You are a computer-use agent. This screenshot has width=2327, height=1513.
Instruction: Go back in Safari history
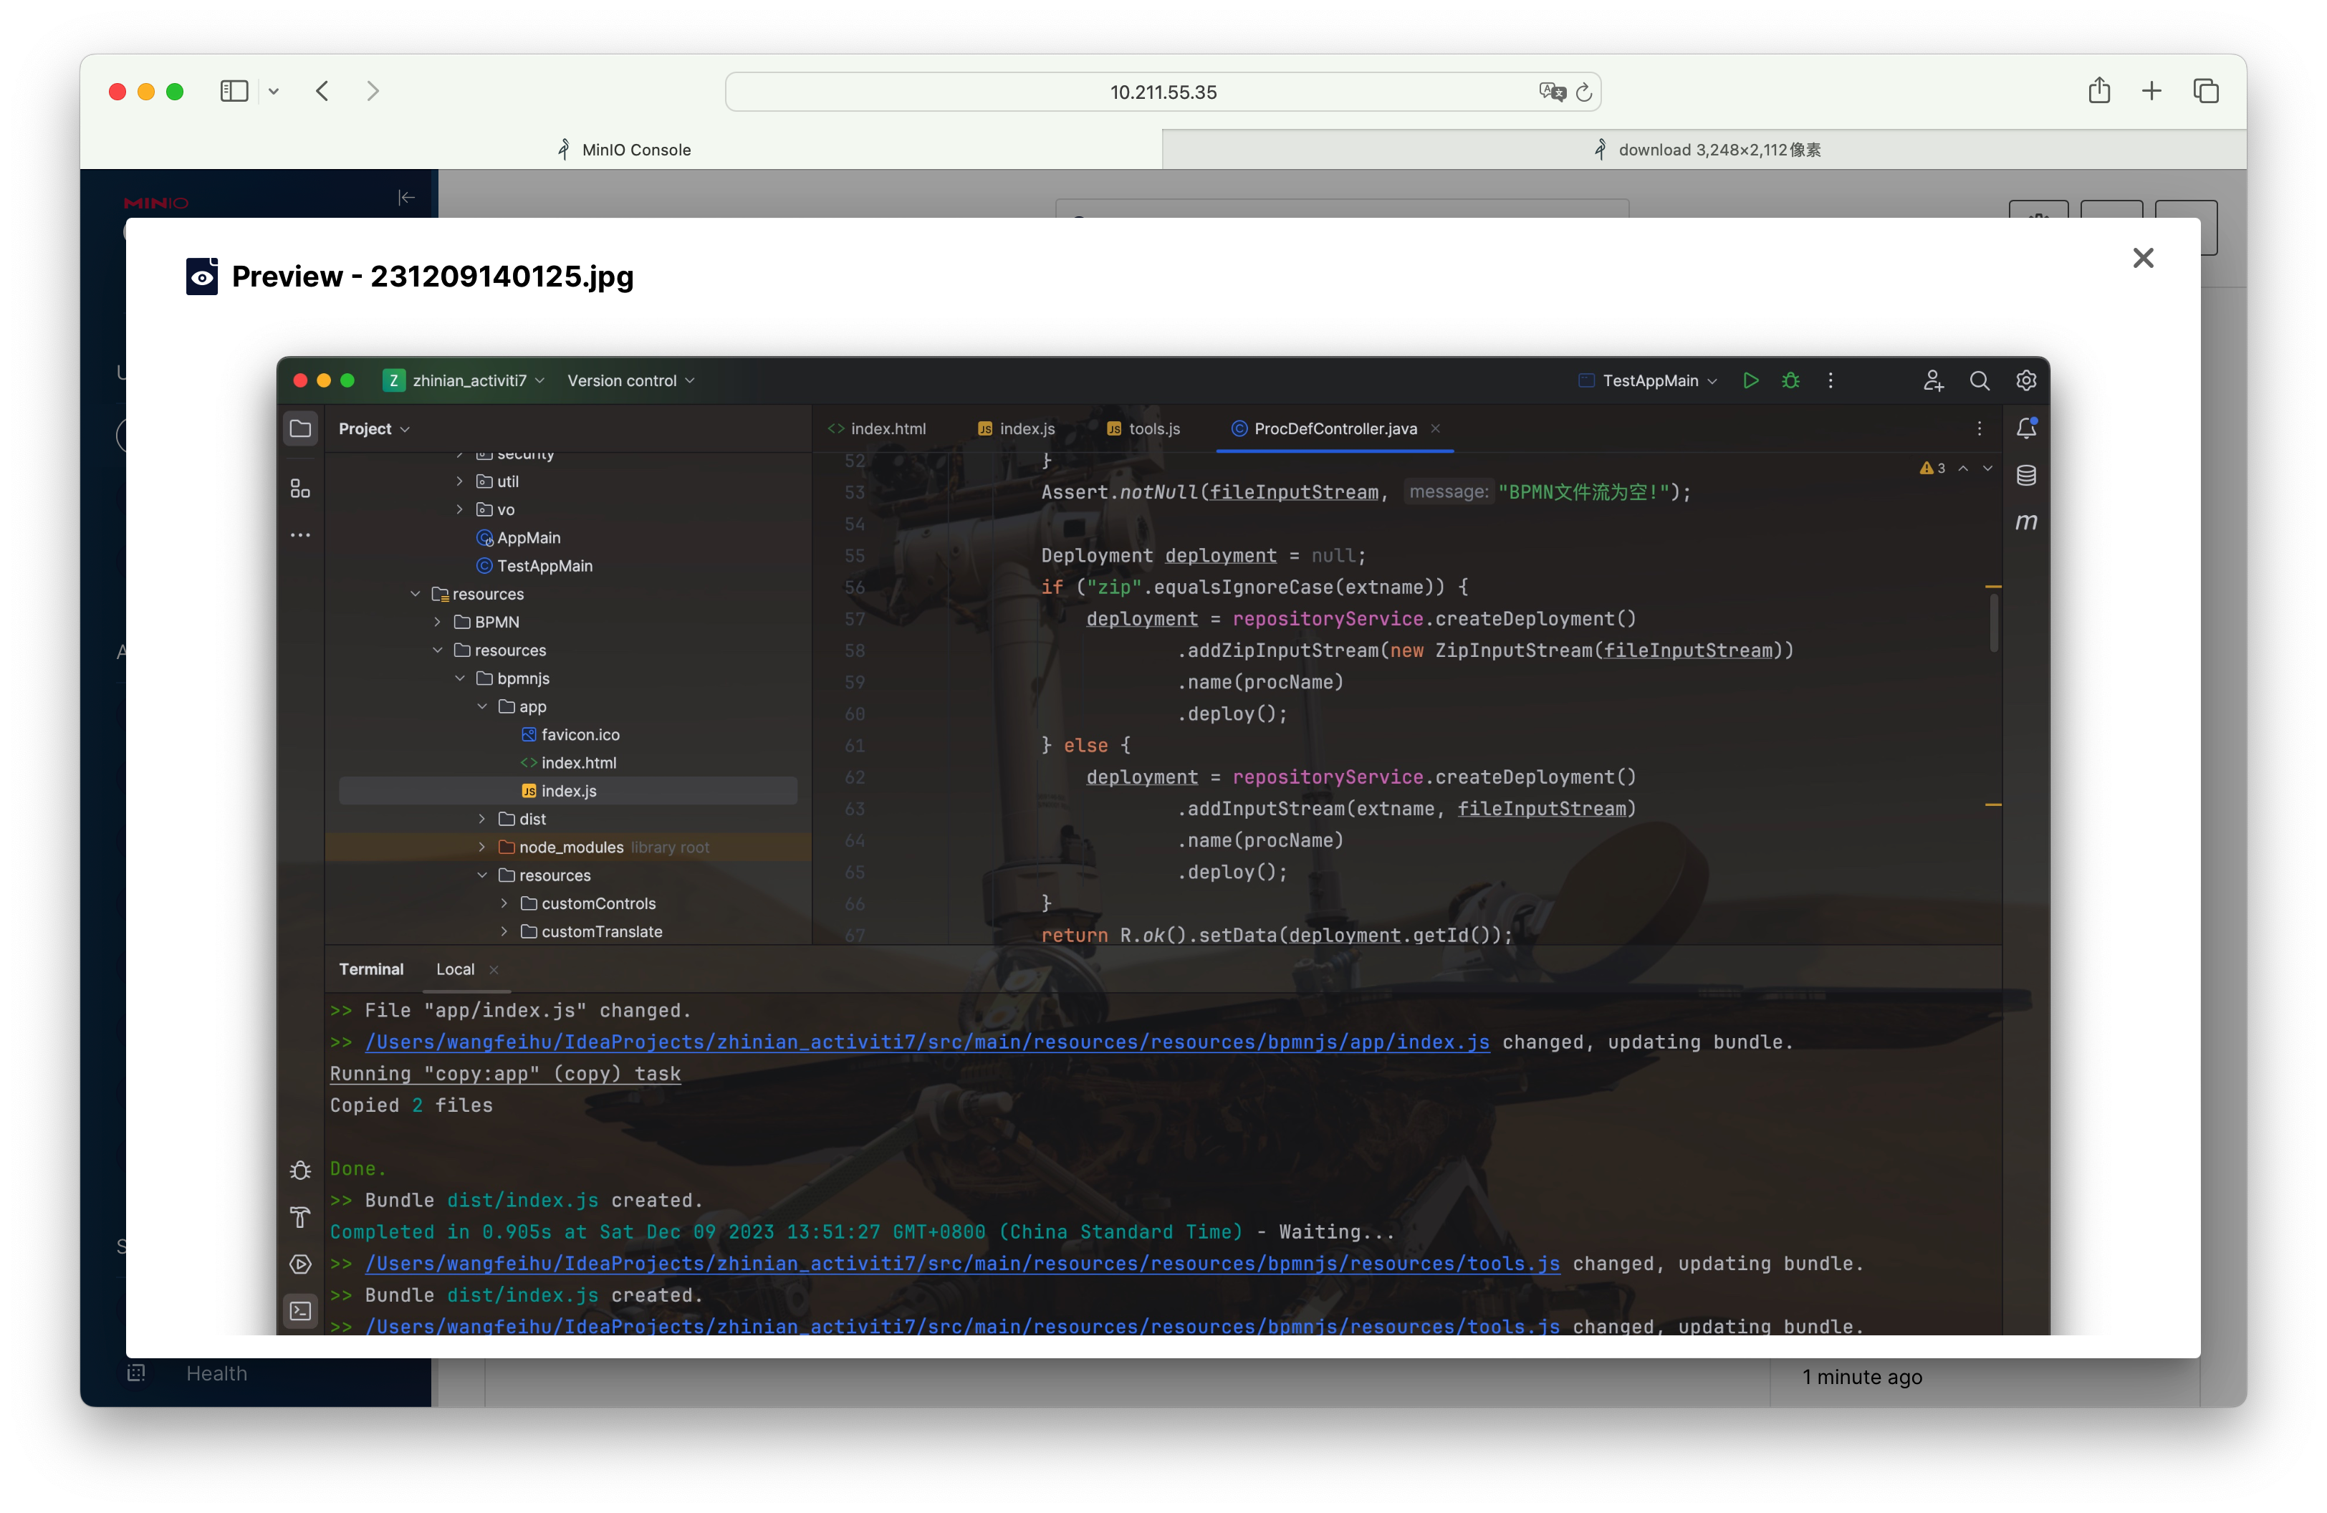click(322, 91)
